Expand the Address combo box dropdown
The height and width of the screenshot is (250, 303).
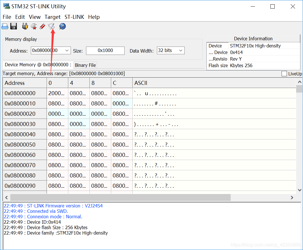(67, 51)
